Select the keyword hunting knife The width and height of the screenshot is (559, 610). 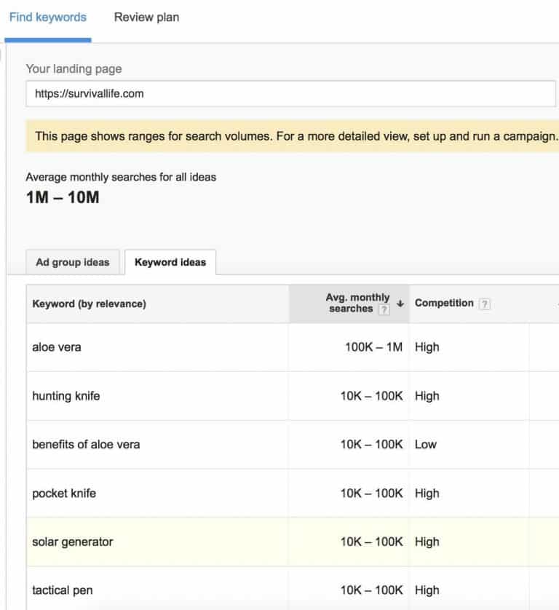pyautogui.click(x=66, y=396)
